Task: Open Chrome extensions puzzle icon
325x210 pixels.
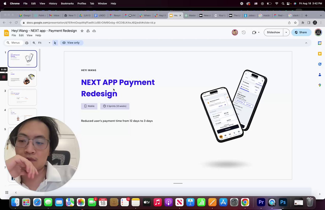Action: coord(303,23)
